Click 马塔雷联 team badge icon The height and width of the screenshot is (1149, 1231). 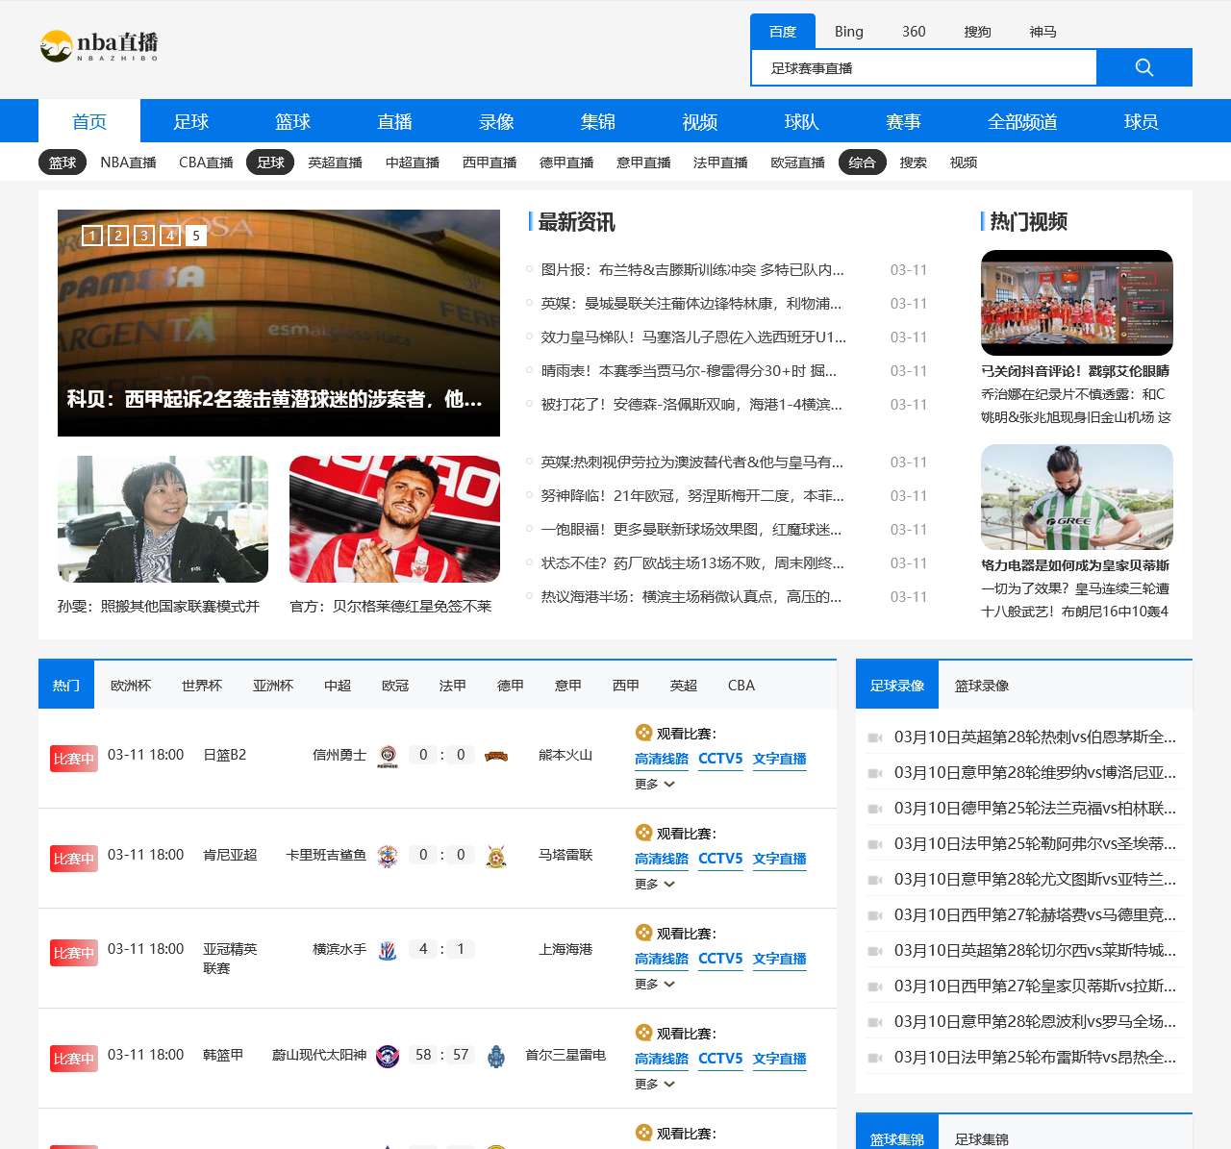tap(496, 856)
